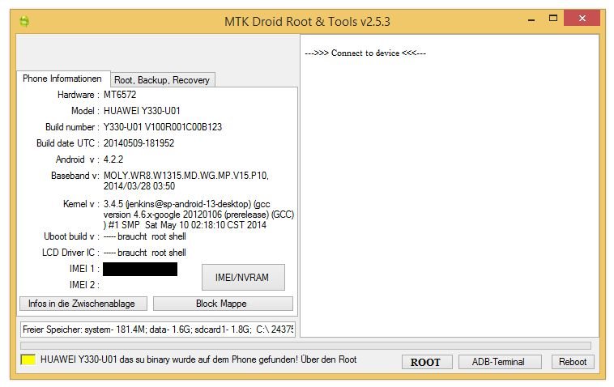This screenshot has height=387, width=614.
Task: Close the MTK Droid Root & Tools window
Action: point(582,18)
